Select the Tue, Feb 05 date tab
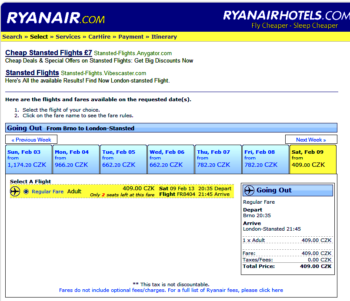Image resolution: width=350 pixels, height=301 pixels. [x=123, y=159]
